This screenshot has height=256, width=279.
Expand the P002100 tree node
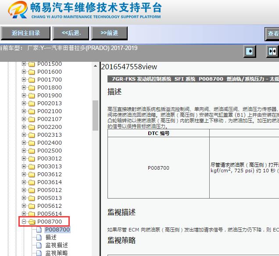tap(24, 111)
